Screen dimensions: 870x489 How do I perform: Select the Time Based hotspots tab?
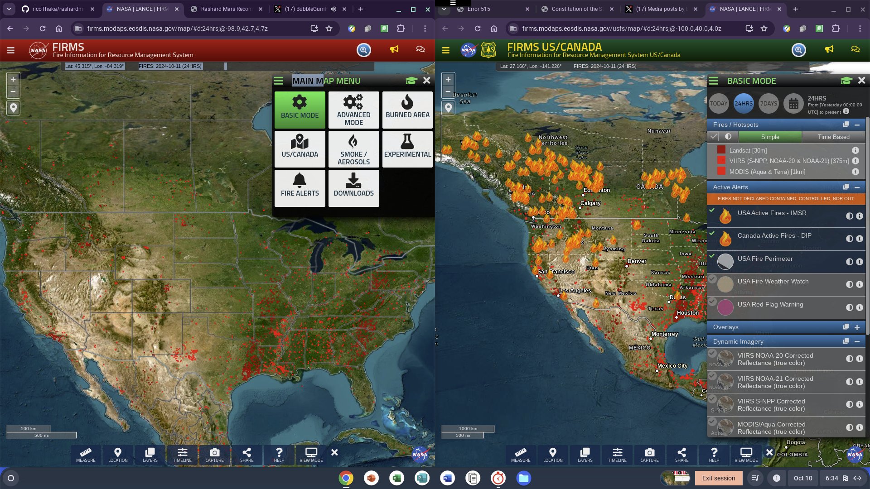tap(833, 137)
